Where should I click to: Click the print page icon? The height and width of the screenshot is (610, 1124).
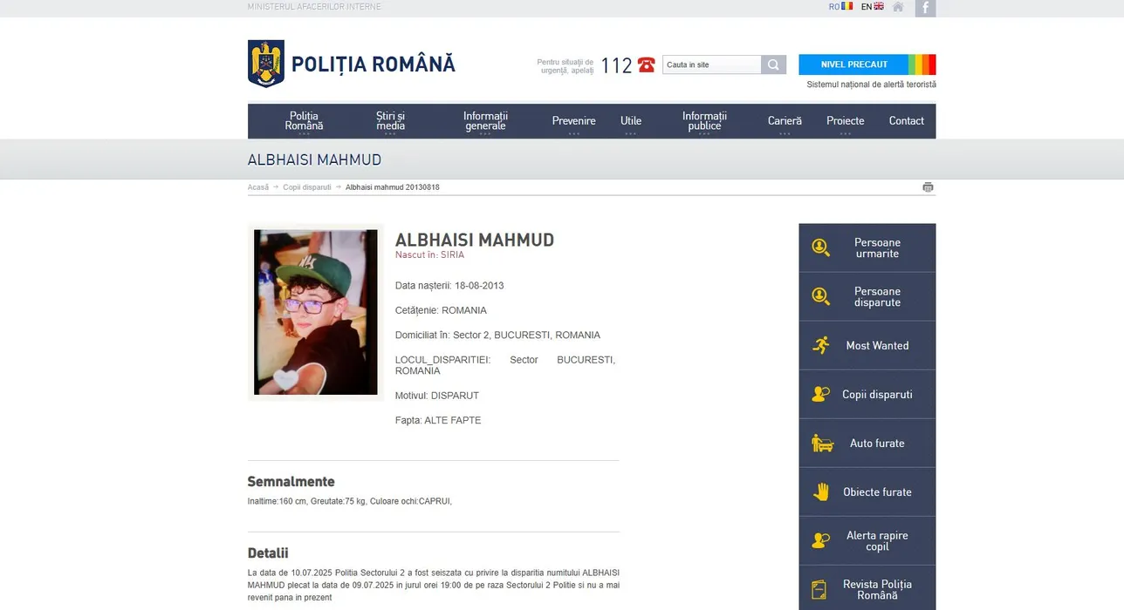[928, 187]
